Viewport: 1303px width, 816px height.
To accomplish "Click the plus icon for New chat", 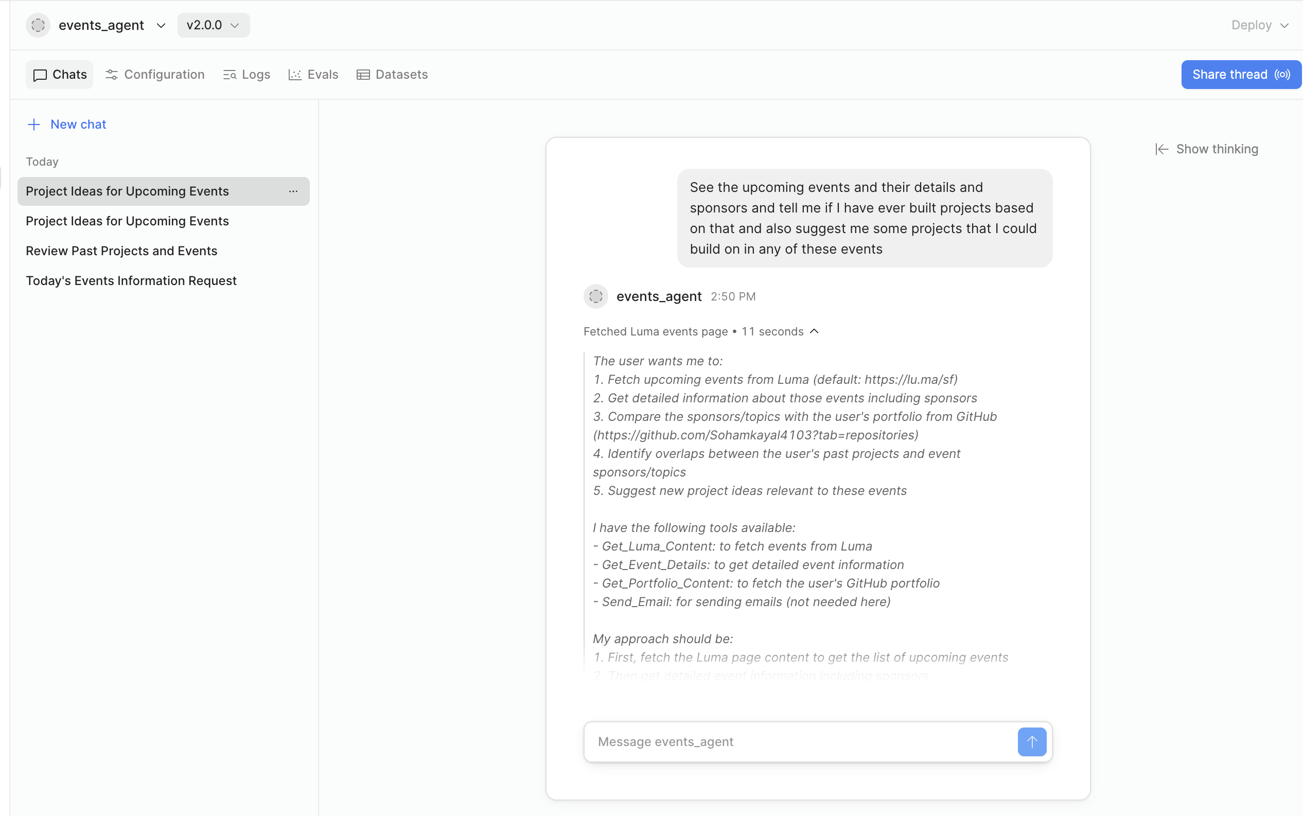I will tap(34, 125).
